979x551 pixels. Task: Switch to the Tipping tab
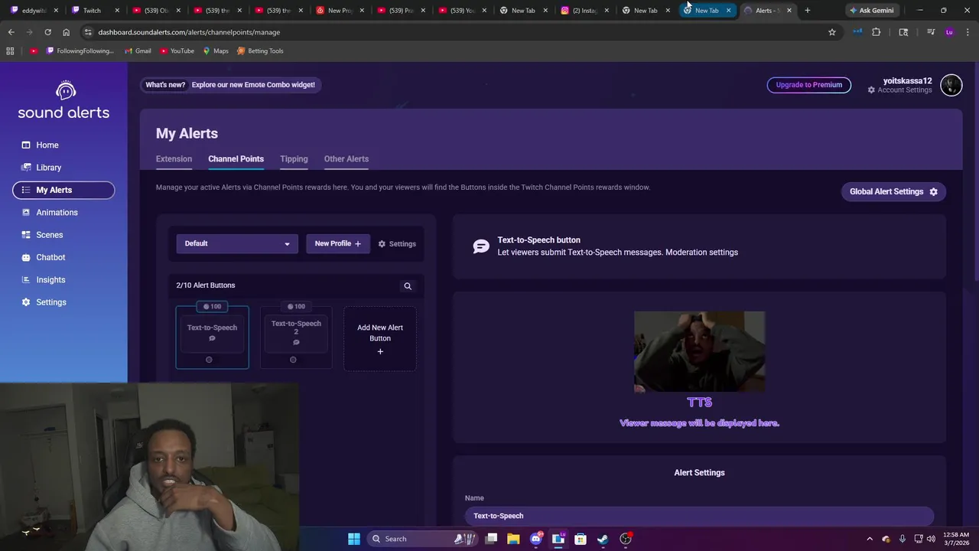point(294,158)
